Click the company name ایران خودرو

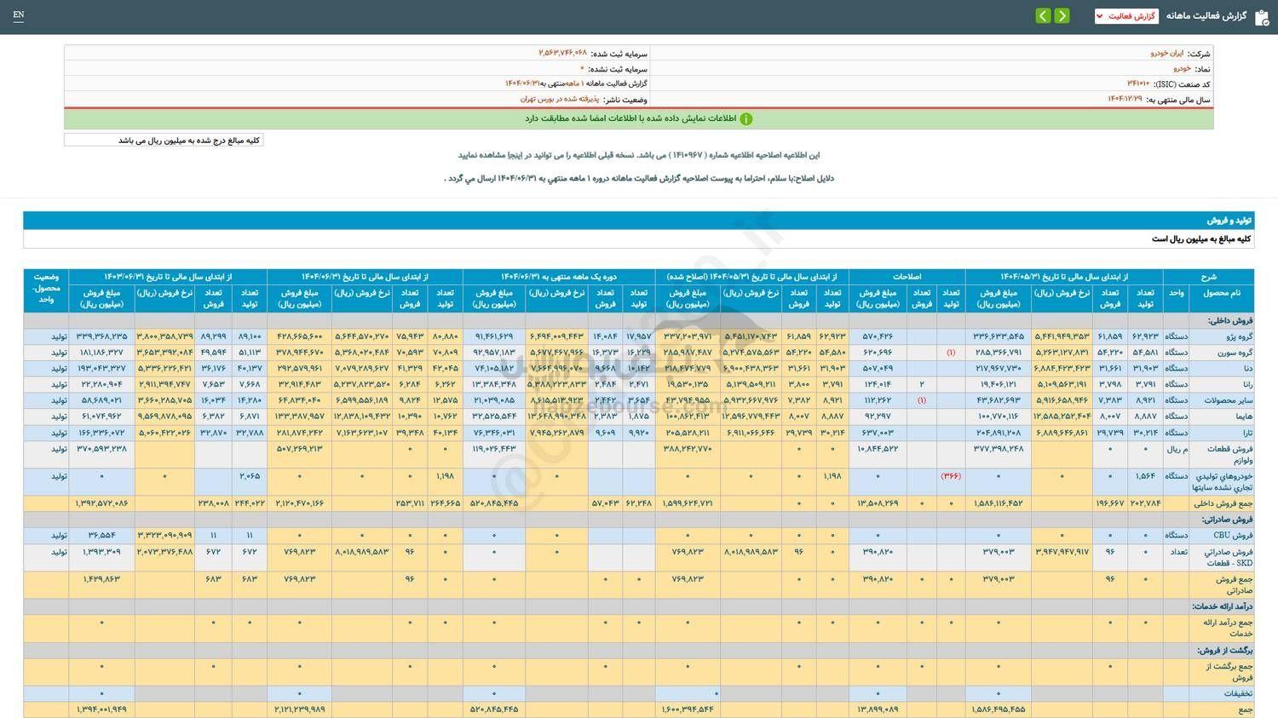[x=1167, y=53]
